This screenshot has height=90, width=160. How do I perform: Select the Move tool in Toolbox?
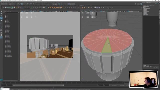point(1,18)
